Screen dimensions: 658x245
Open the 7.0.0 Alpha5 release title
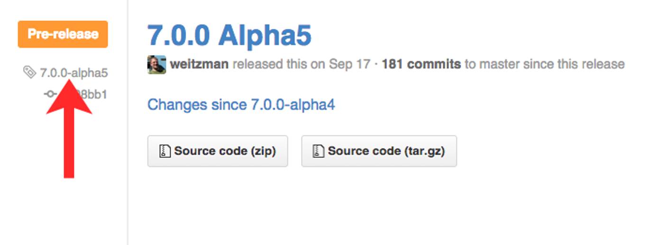(x=229, y=36)
